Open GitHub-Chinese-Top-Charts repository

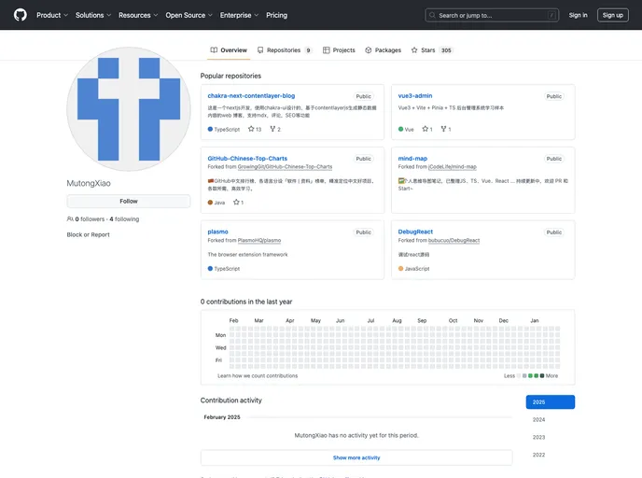tap(247, 159)
